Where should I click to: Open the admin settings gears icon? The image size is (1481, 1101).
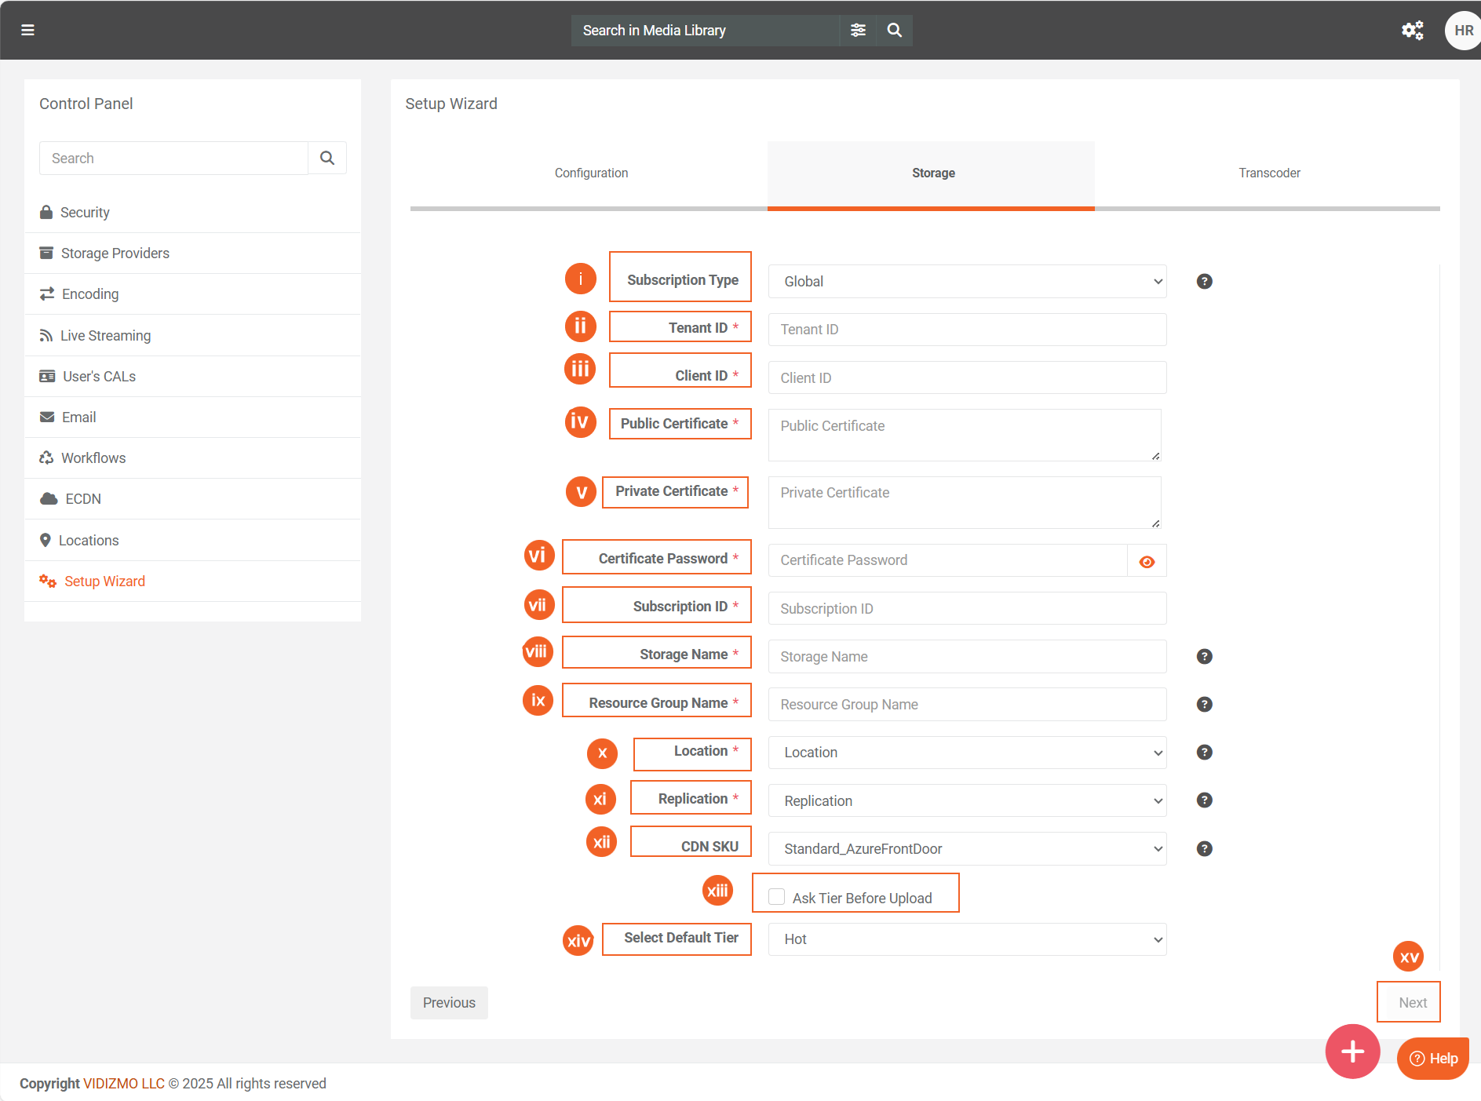[1412, 30]
